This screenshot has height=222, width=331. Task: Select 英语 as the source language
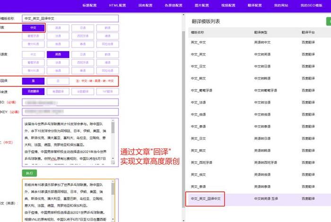pos(58,28)
